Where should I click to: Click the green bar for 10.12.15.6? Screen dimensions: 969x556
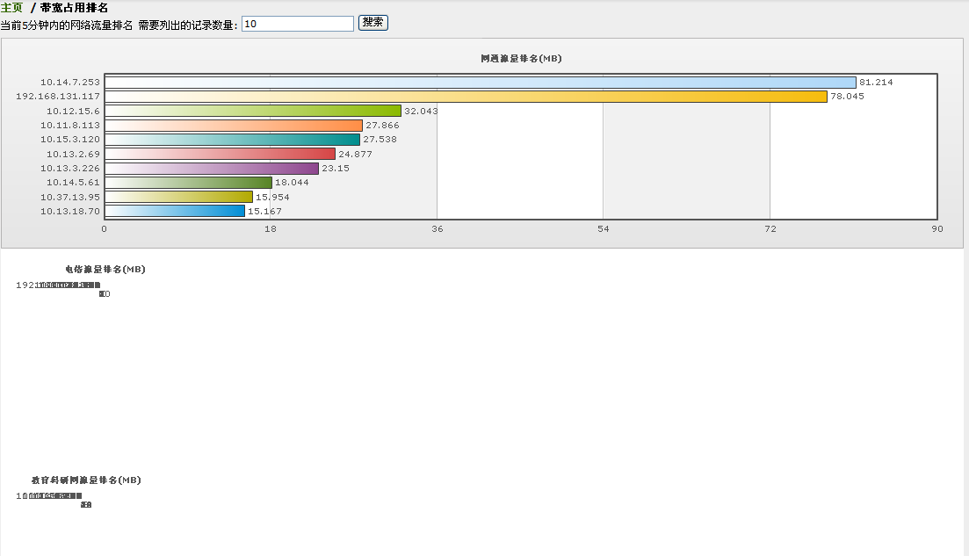(x=253, y=111)
